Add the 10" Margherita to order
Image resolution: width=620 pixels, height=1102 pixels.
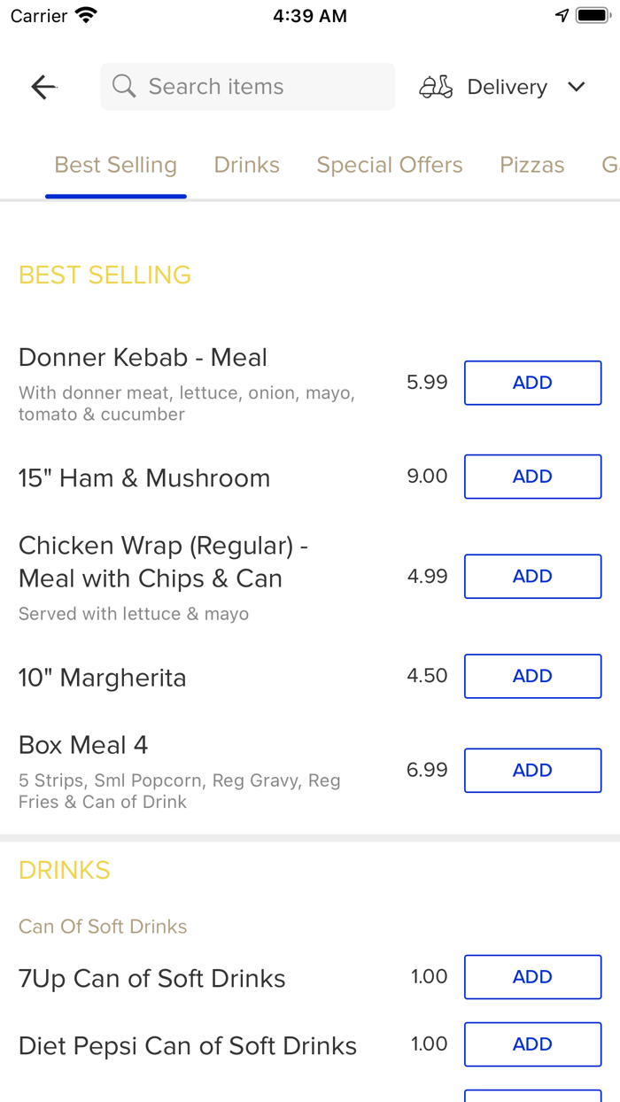532,676
